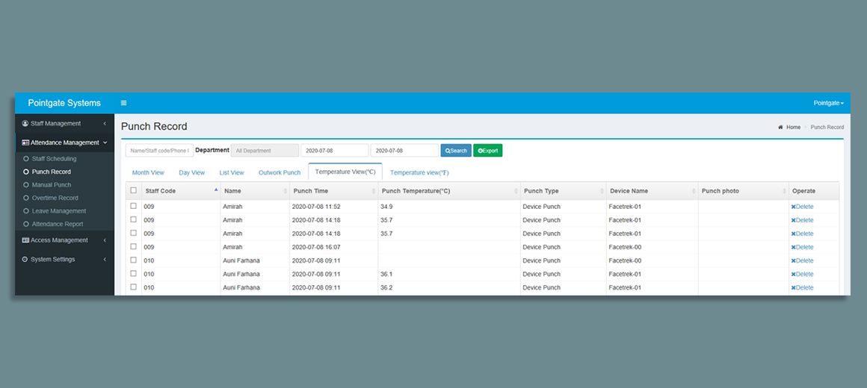Check Auni Farhana Facetrek-00 row checkbox
867x388 pixels.
(x=133, y=260)
